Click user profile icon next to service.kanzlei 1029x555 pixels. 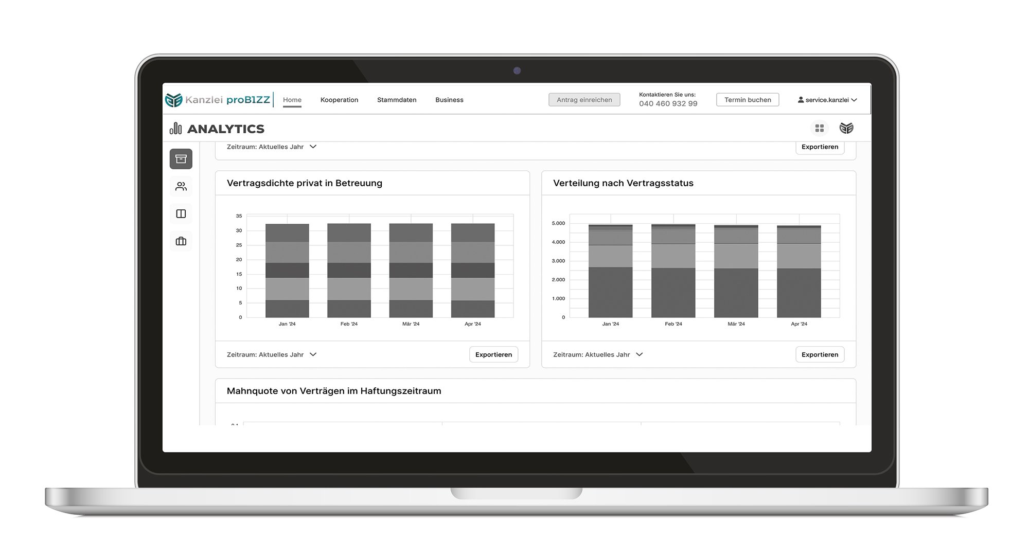801,100
